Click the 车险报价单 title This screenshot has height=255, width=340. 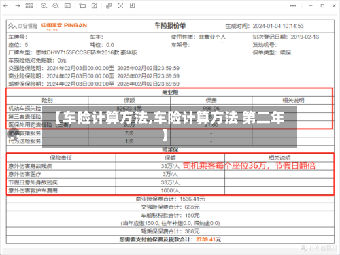click(x=170, y=26)
